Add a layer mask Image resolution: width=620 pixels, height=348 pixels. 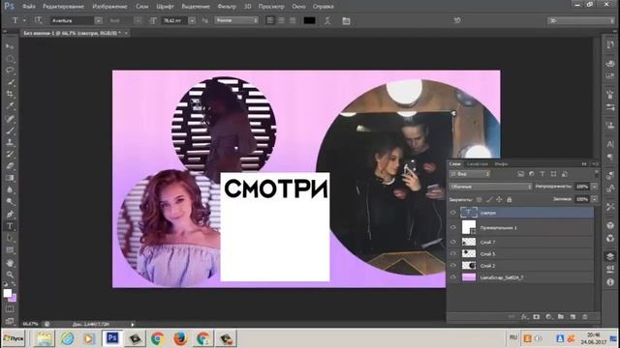tap(537, 317)
